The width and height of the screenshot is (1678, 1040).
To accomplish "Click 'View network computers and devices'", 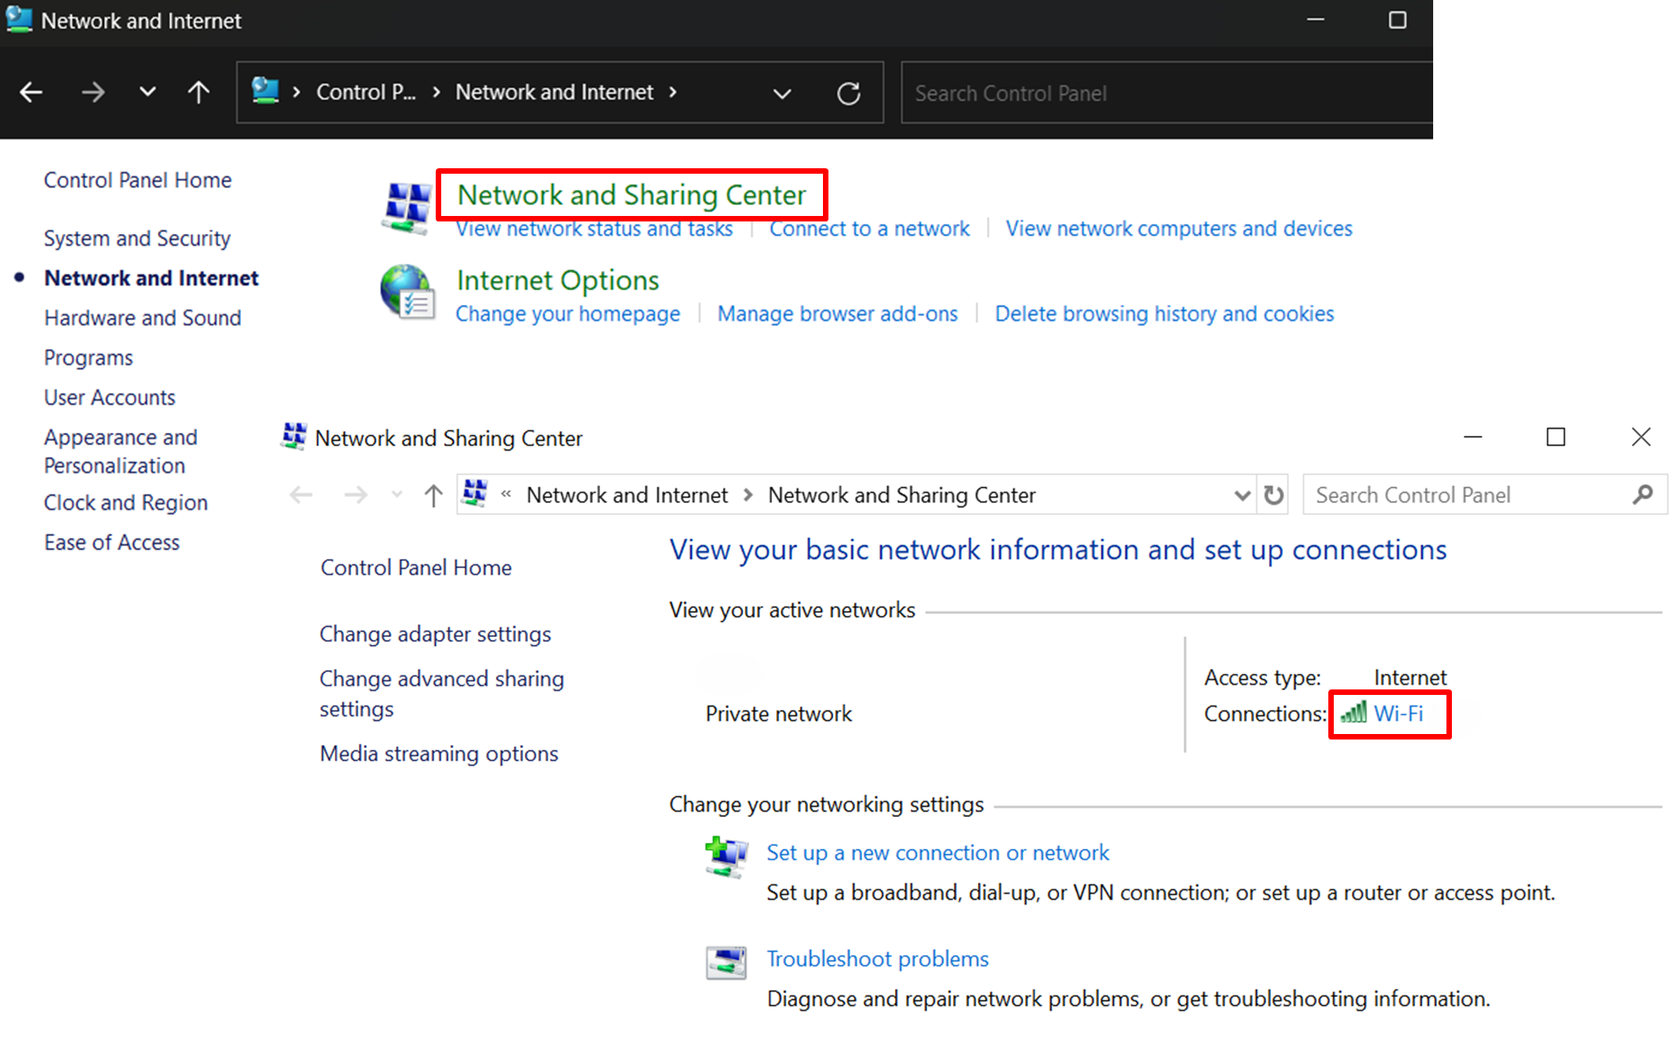I will (1179, 229).
